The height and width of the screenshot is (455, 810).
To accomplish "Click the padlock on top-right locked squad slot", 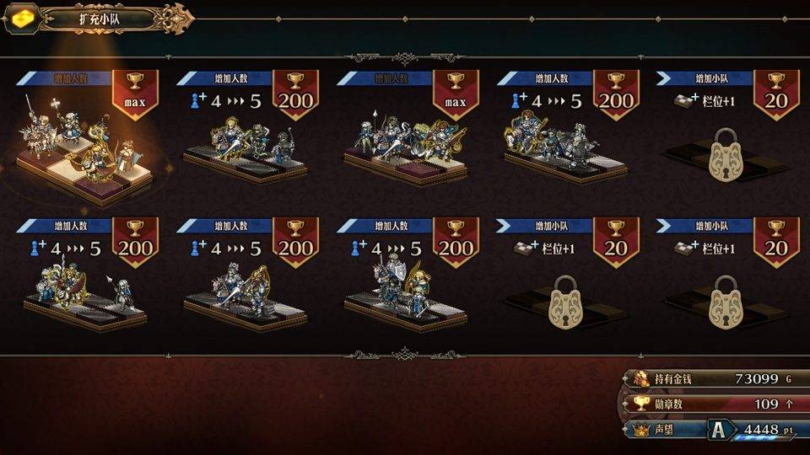I will click(x=726, y=155).
